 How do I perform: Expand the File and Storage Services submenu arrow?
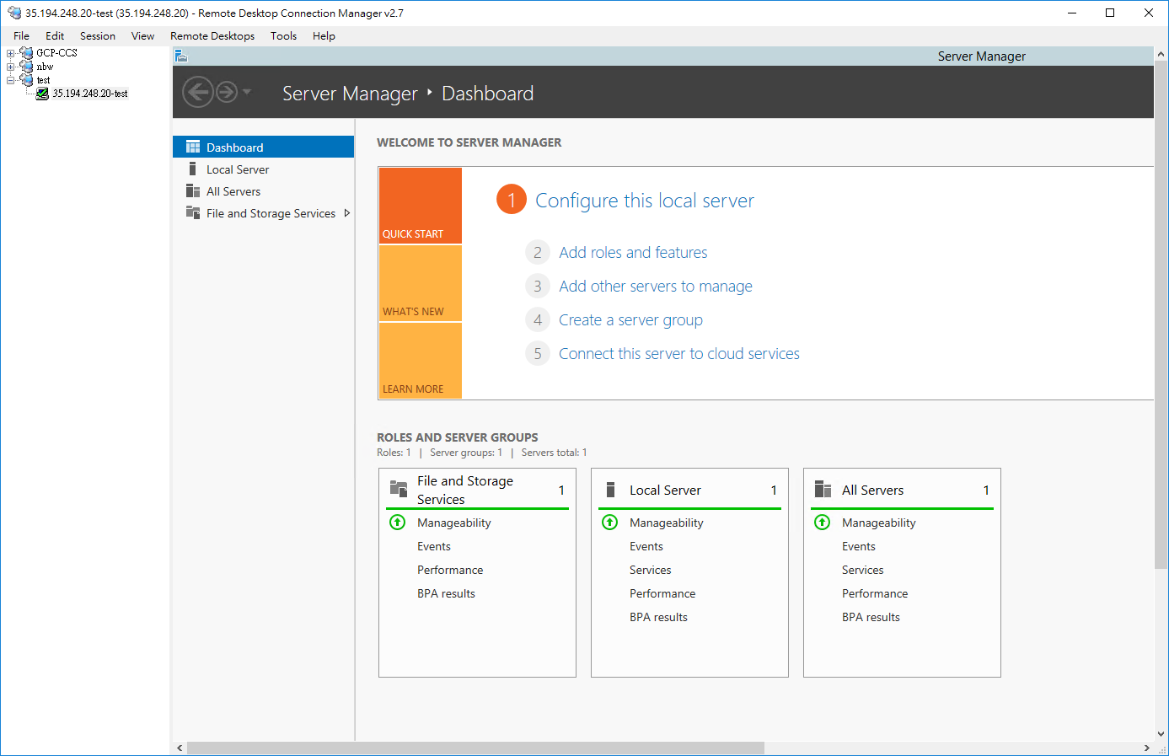pyautogui.click(x=346, y=213)
